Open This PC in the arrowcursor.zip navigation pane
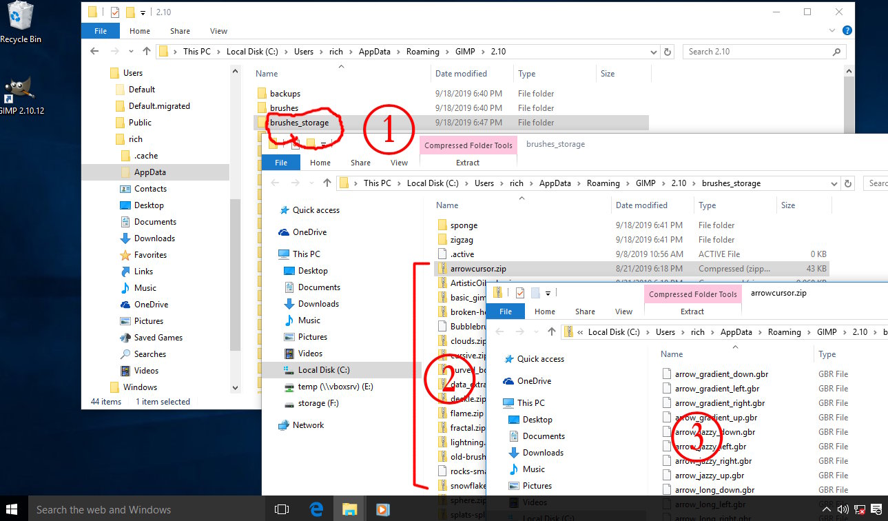Screen dimensions: 888x521 point(530,403)
